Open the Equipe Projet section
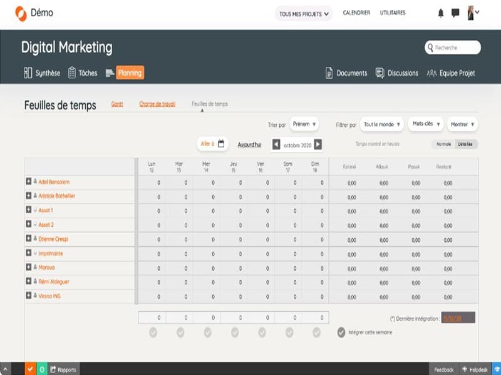Image resolution: width=501 pixels, height=375 pixels. pos(450,73)
